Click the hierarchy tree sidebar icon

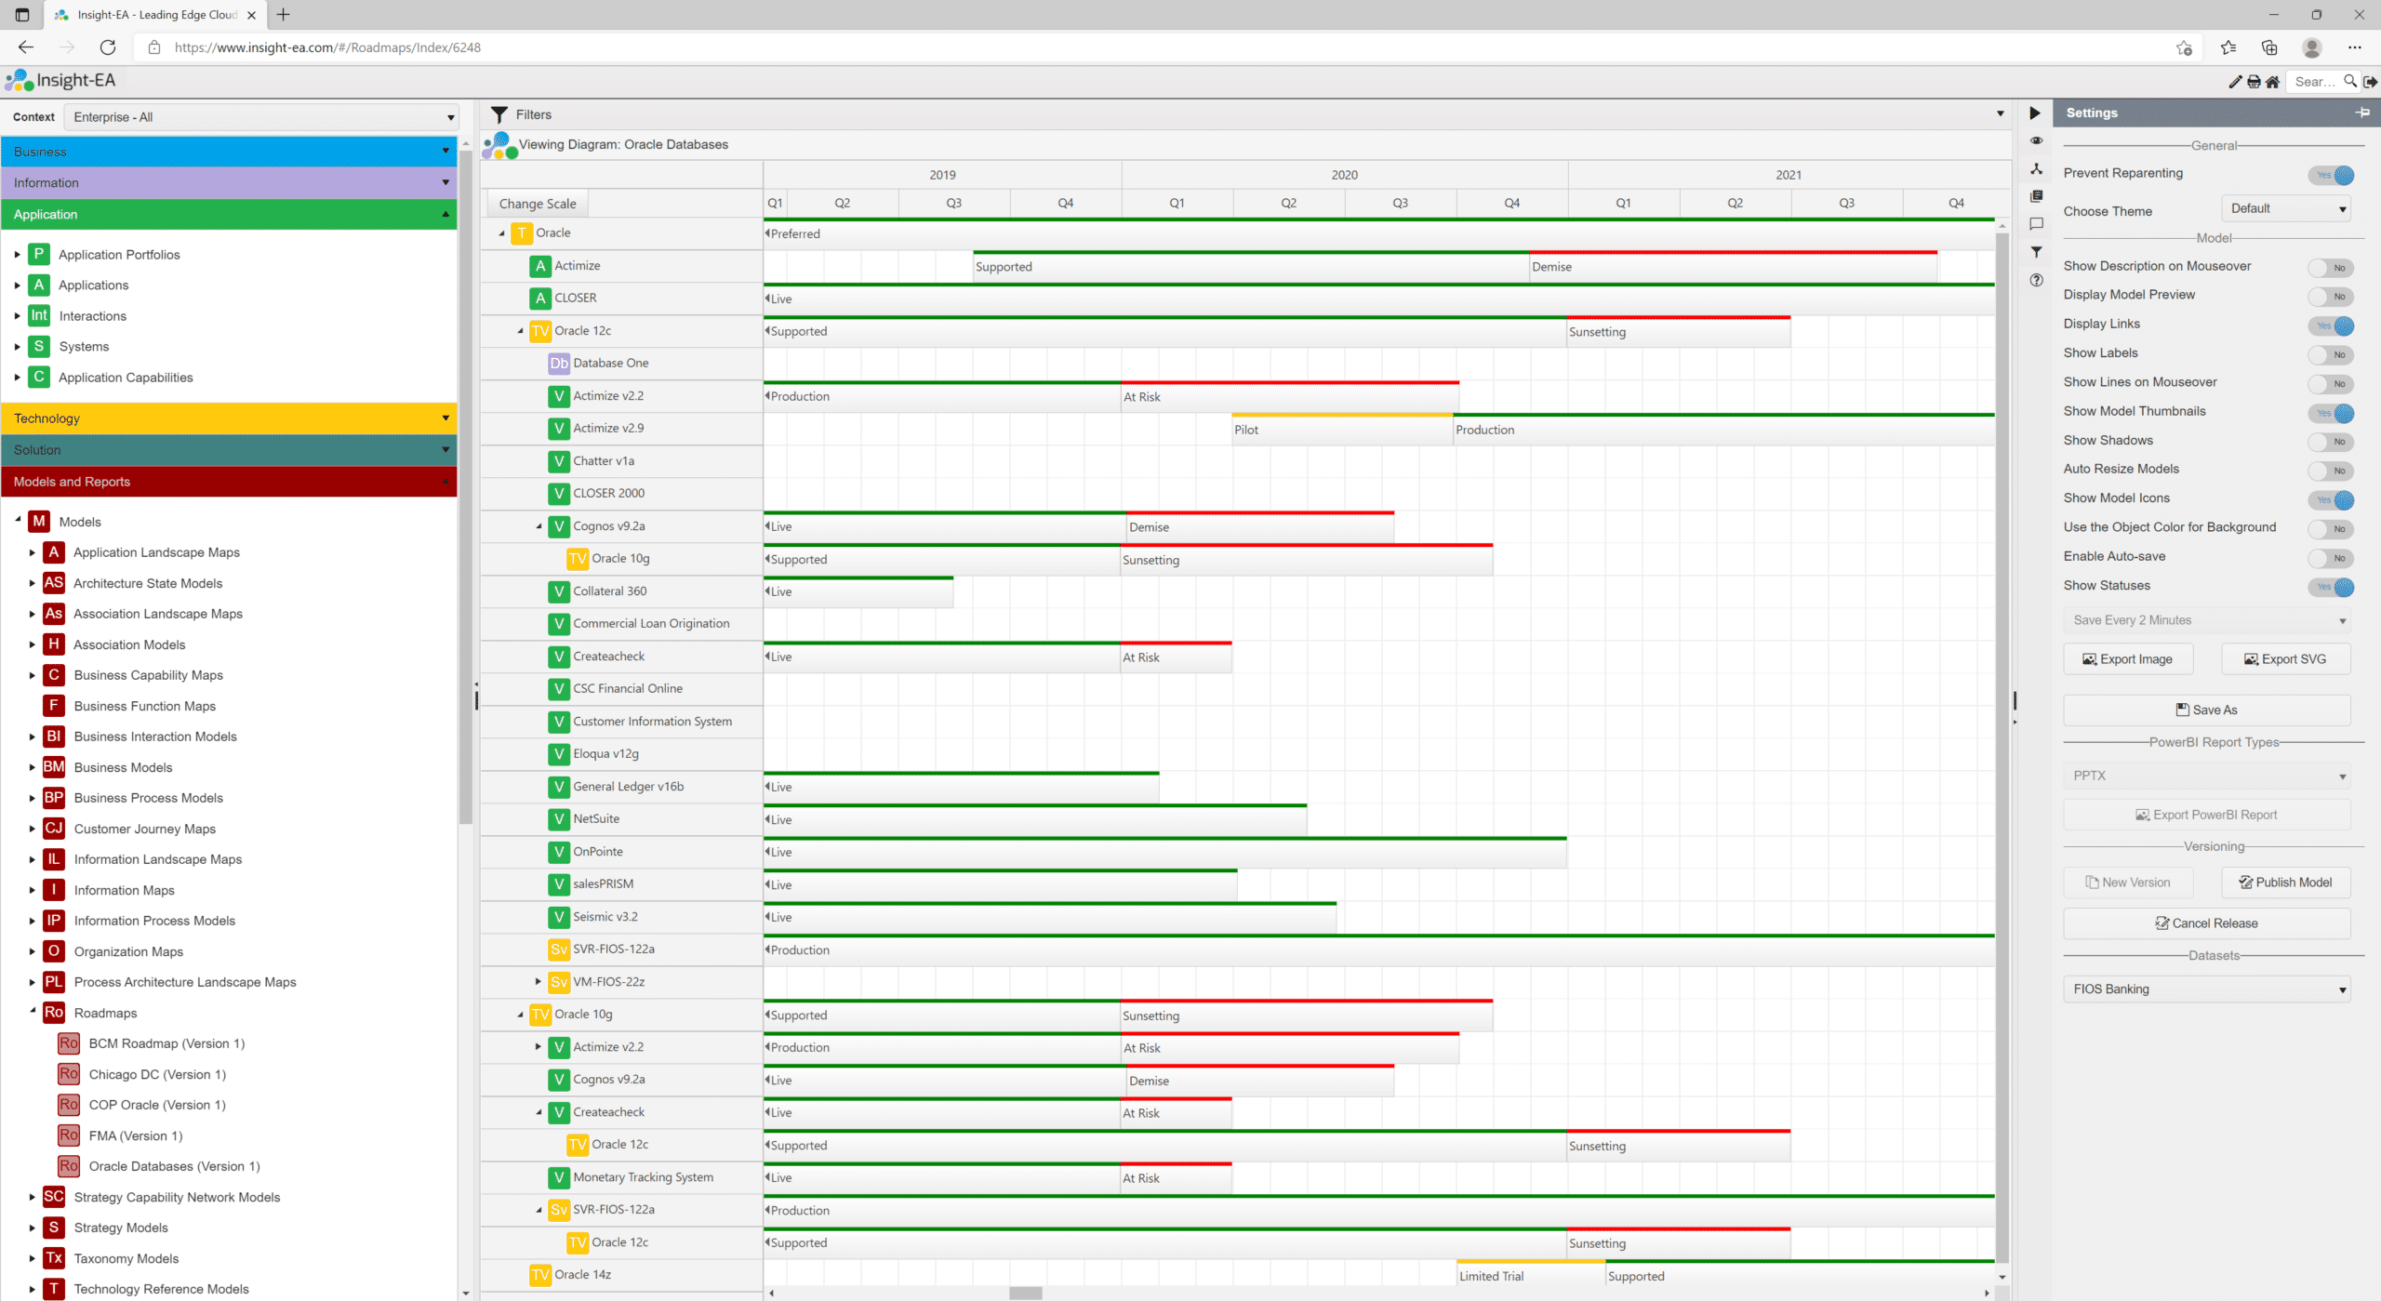(x=2036, y=169)
